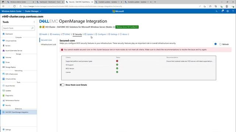Select the Security tab
This screenshot has width=236, height=132.
tap(77, 34)
